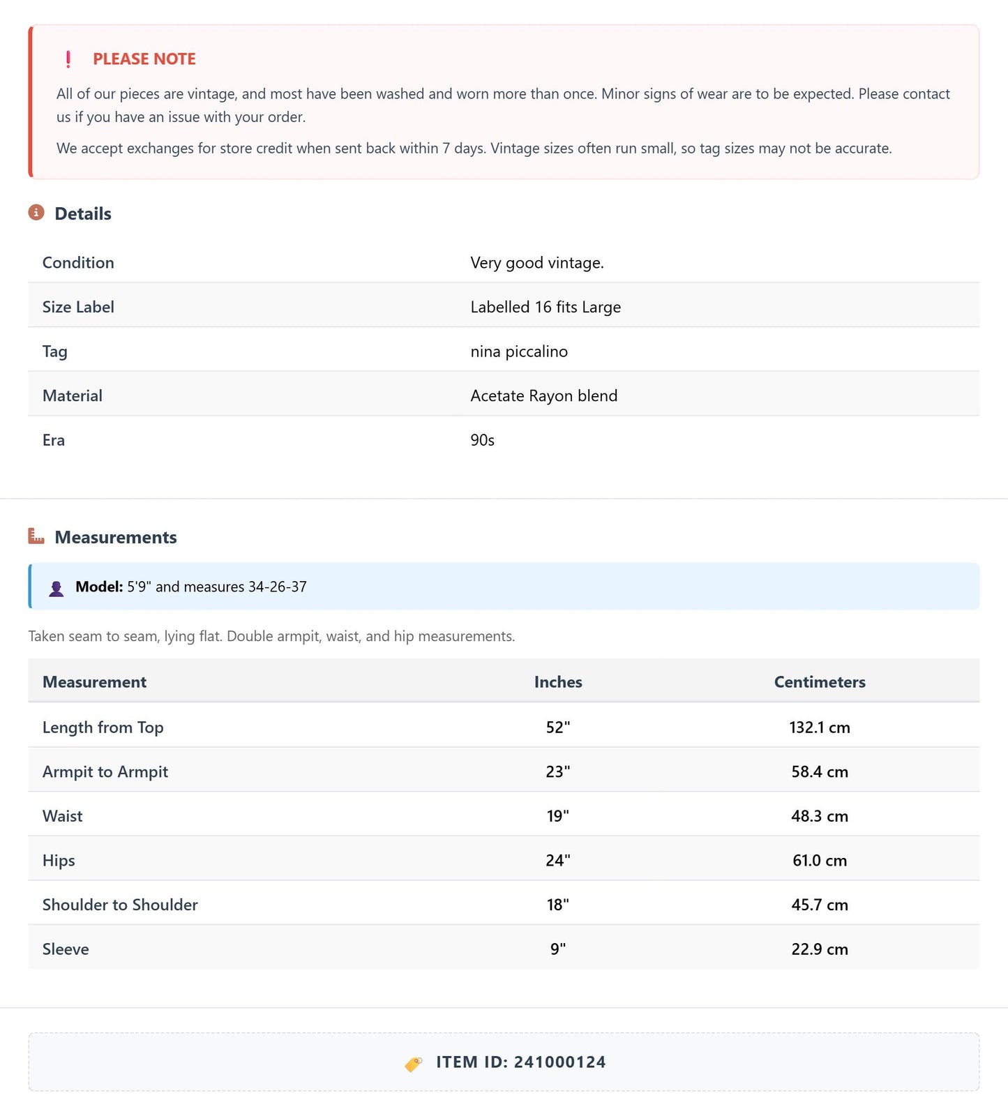The width and height of the screenshot is (1008, 1116).
Task: Click the nina piccalino tag value
Action: 519,352
